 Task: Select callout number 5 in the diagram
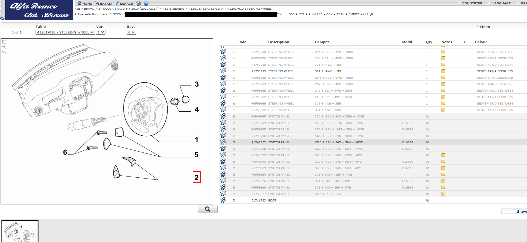click(x=197, y=155)
